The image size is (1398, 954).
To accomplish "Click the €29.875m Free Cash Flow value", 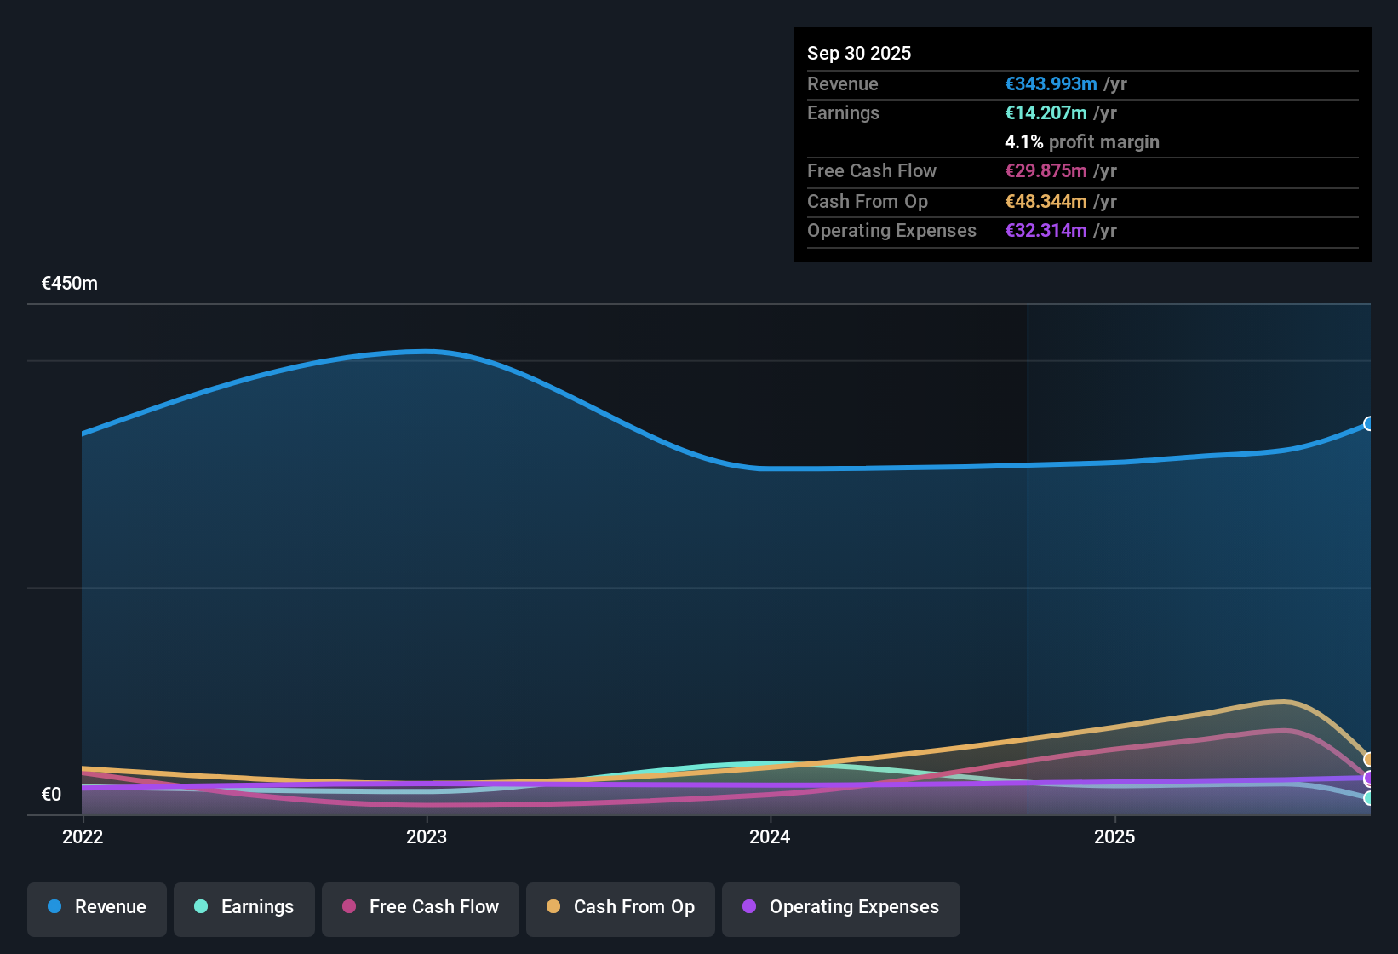I will coord(1046,171).
